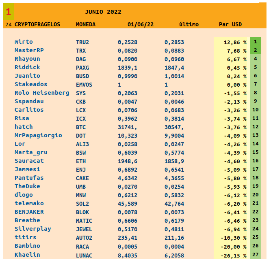Click the último column header
Image resolution: width=273 pixels, height=264 pixels.
189,24
